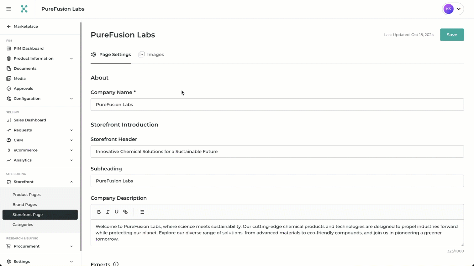Go back to Marketplace arrow
Viewport: 474px width, 266px height.
pos(9,27)
